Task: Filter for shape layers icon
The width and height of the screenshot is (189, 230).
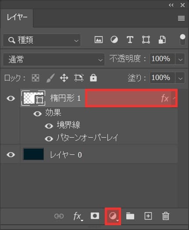Action: pos(146,40)
